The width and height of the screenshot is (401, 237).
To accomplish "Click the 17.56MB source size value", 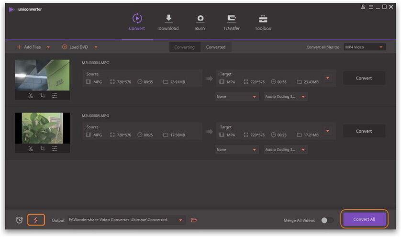I will 178,135.
